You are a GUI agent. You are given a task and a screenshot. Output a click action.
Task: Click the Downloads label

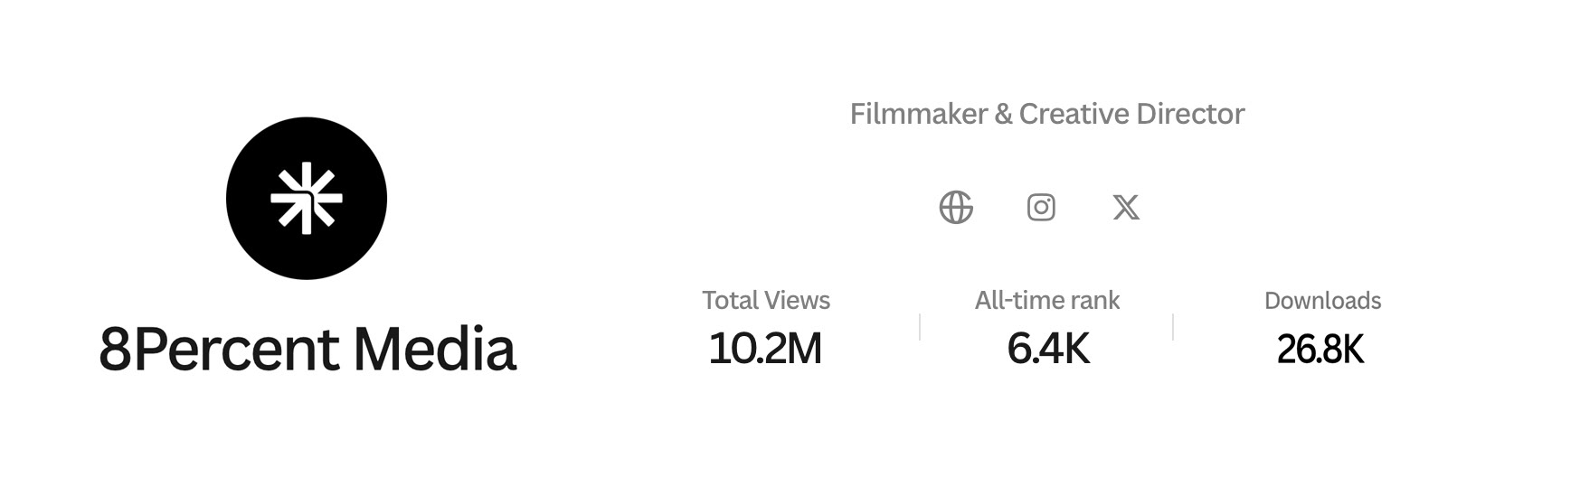point(1322,300)
